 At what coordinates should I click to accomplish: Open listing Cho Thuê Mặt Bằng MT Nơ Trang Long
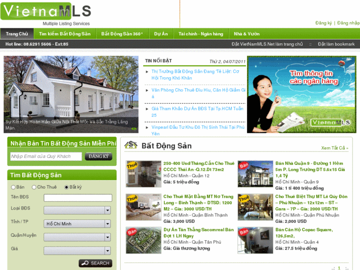(198, 203)
